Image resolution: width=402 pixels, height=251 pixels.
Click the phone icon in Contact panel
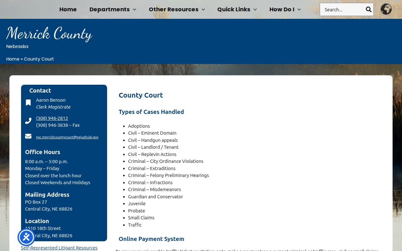pos(28,121)
